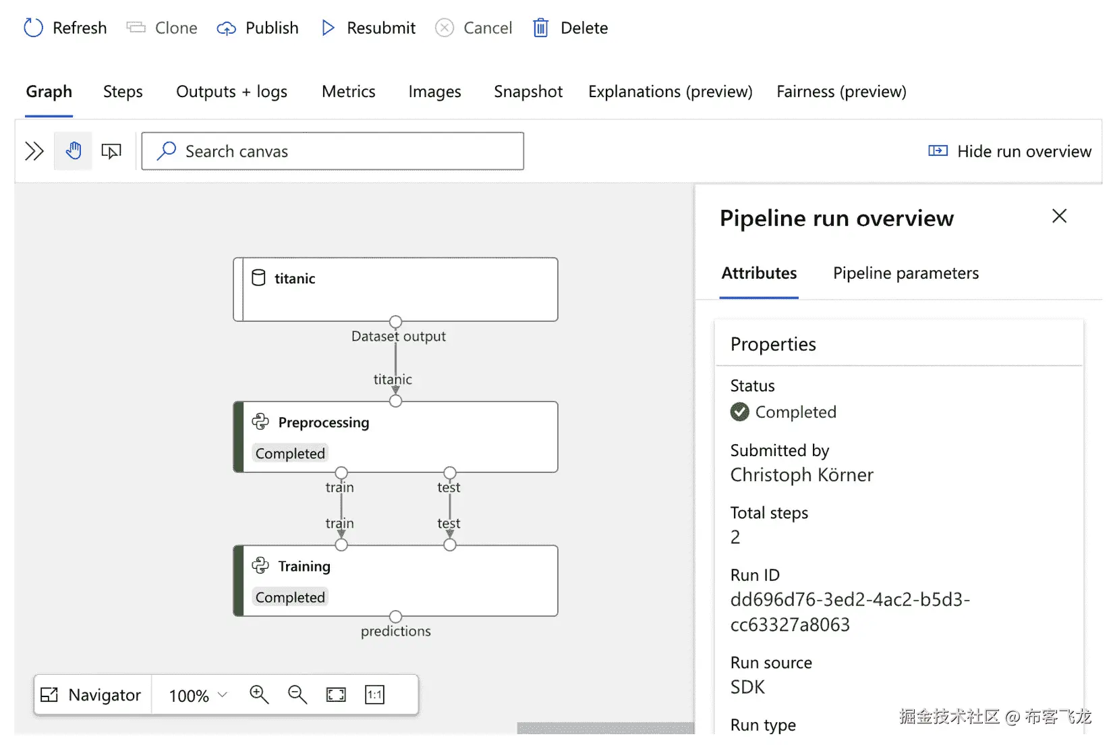Viewport: 1111px width, 745px height.
Task: Select the pan hand tool
Action: click(74, 151)
